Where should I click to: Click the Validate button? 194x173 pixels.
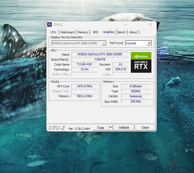point(124,128)
